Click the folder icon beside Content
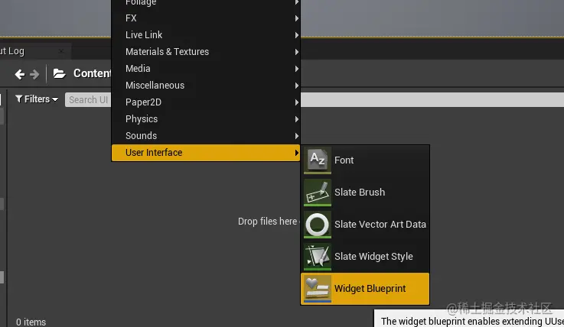The width and height of the screenshot is (564, 327). [x=60, y=74]
